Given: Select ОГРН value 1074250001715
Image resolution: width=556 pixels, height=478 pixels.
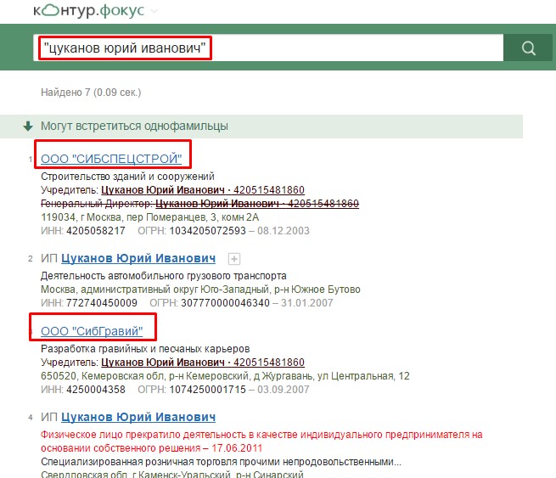Looking at the screenshot, I should [207, 390].
